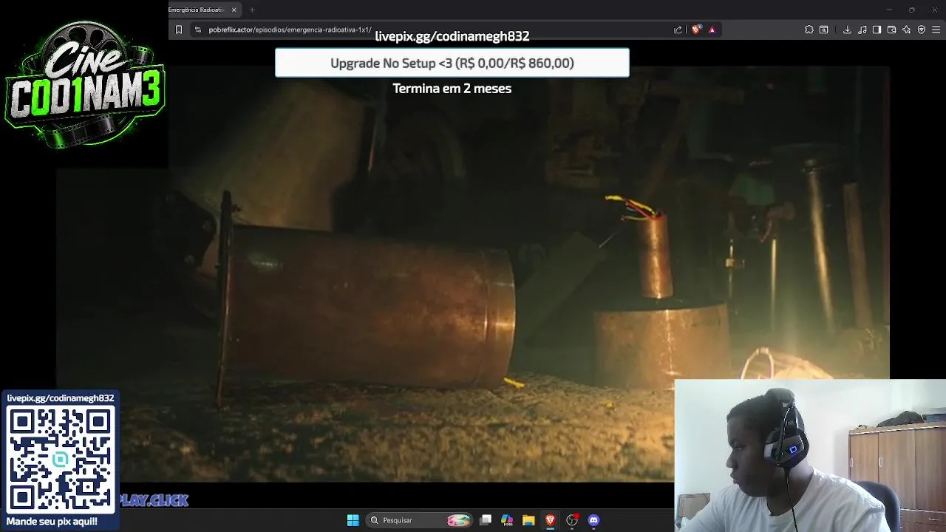Viewport: 946px width, 532px height.
Task: Click the Brave VPN shield icon
Action: [921, 30]
